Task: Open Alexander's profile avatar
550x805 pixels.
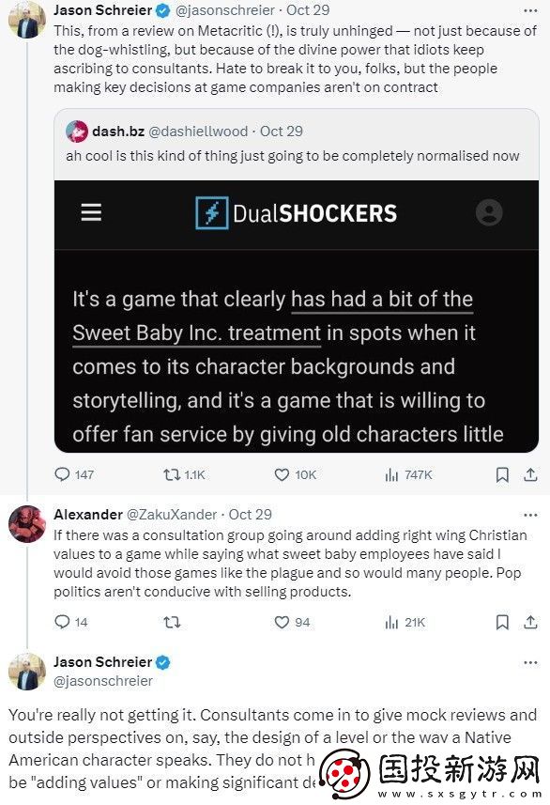Action: click(27, 523)
